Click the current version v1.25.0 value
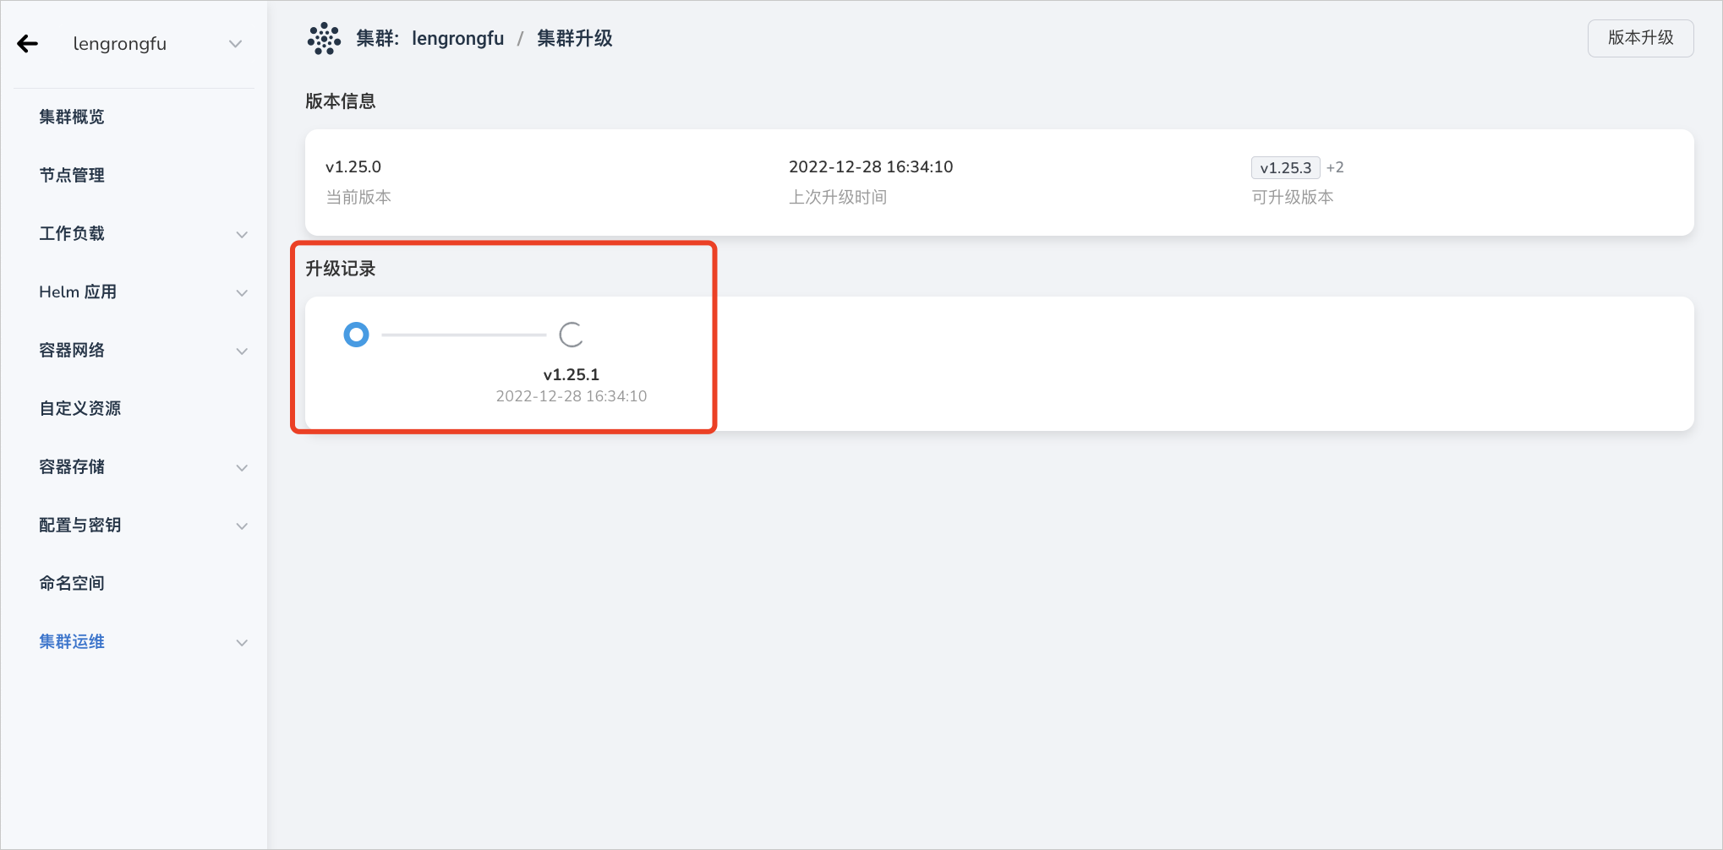 tap(353, 166)
